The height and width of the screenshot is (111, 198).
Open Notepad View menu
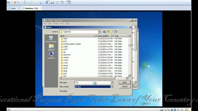click(62, 23)
